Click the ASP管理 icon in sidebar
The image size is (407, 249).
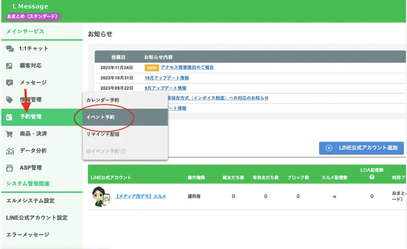click(x=10, y=168)
